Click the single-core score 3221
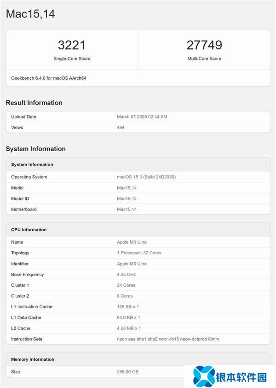The width and height of the screenshot is (276, 388). click(72, 45)
